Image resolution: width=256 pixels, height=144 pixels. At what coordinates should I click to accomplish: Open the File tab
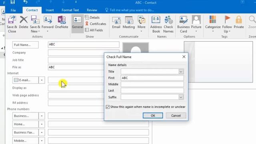[13, 10]
